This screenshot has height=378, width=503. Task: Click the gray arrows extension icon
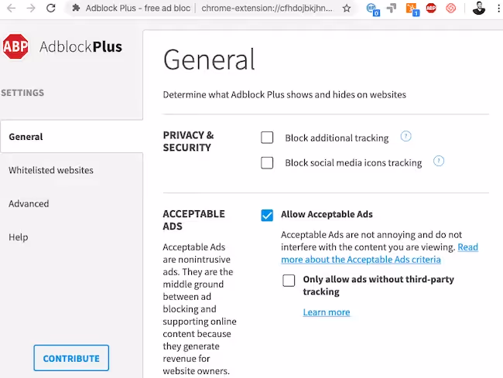[392, 9]
